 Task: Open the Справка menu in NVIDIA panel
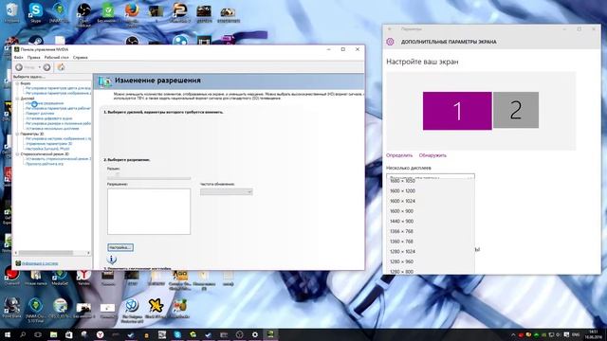click(x=80, y=57)
